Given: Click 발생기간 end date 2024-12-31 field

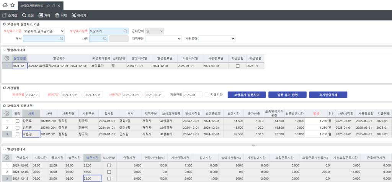Looking at the screenshot, I should pyautogui.click(x=93, y=95).
